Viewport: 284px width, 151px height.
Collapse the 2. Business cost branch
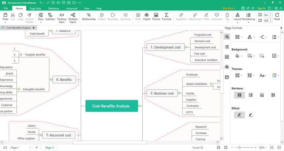coord(179,93)
